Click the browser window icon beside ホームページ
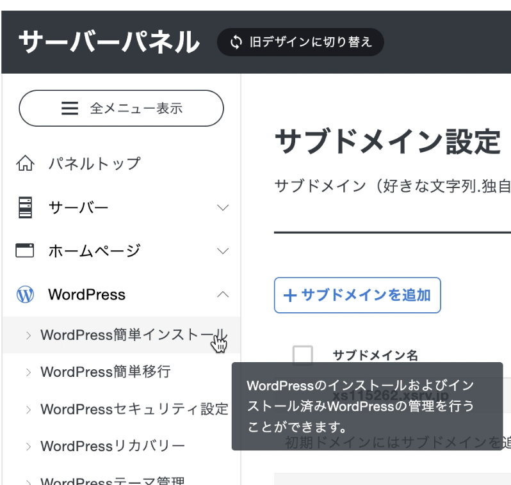The image size is (511, 485). pos(25,251)
